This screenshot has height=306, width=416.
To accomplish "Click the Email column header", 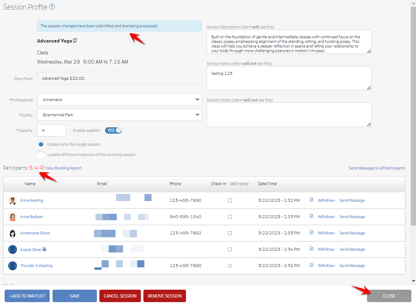I will pos(102,184).
